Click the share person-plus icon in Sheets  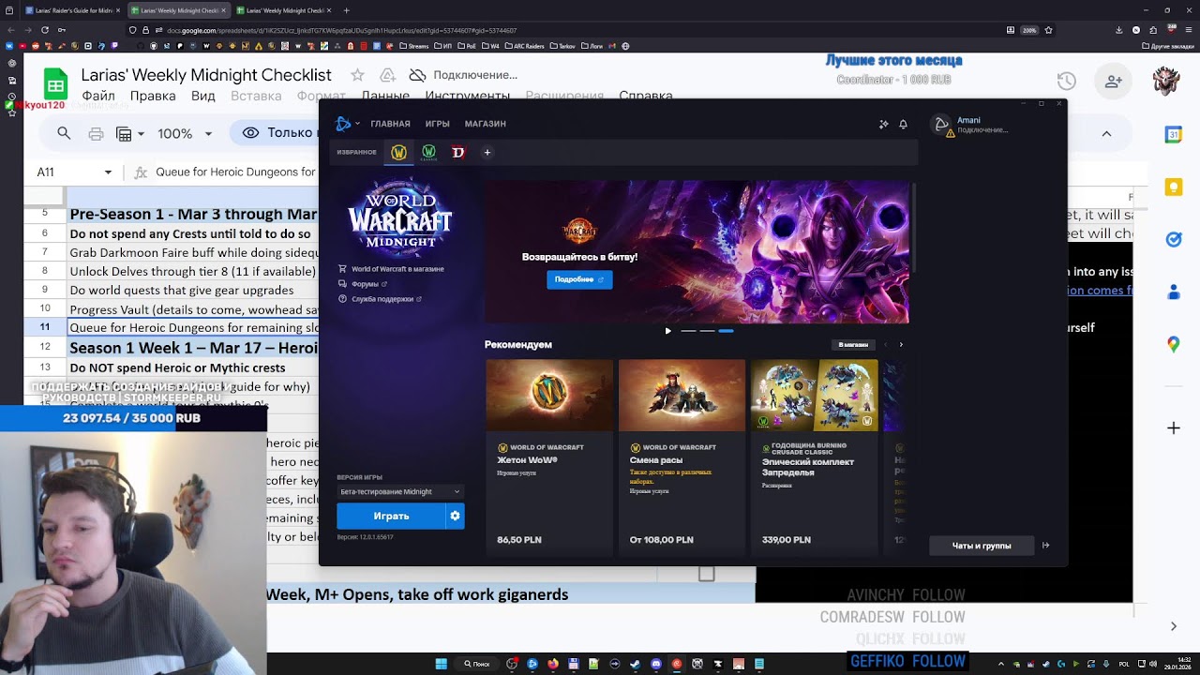(1114, 82)
